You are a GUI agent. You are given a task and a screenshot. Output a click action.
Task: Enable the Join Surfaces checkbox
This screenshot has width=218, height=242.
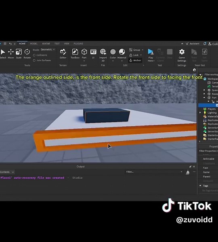(x=34, y=60)
